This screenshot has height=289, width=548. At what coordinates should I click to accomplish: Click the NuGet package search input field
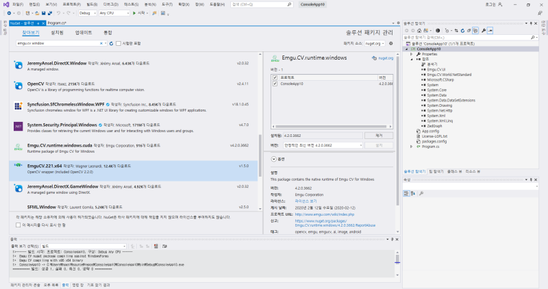58,43
